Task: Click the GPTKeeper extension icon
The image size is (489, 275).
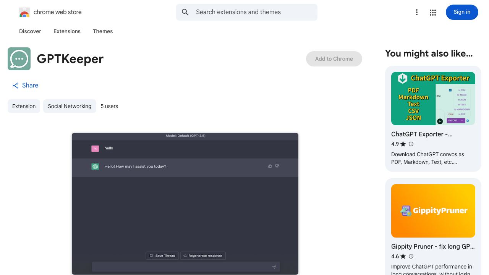Action: pyautogui.click(x=19, y=59)
